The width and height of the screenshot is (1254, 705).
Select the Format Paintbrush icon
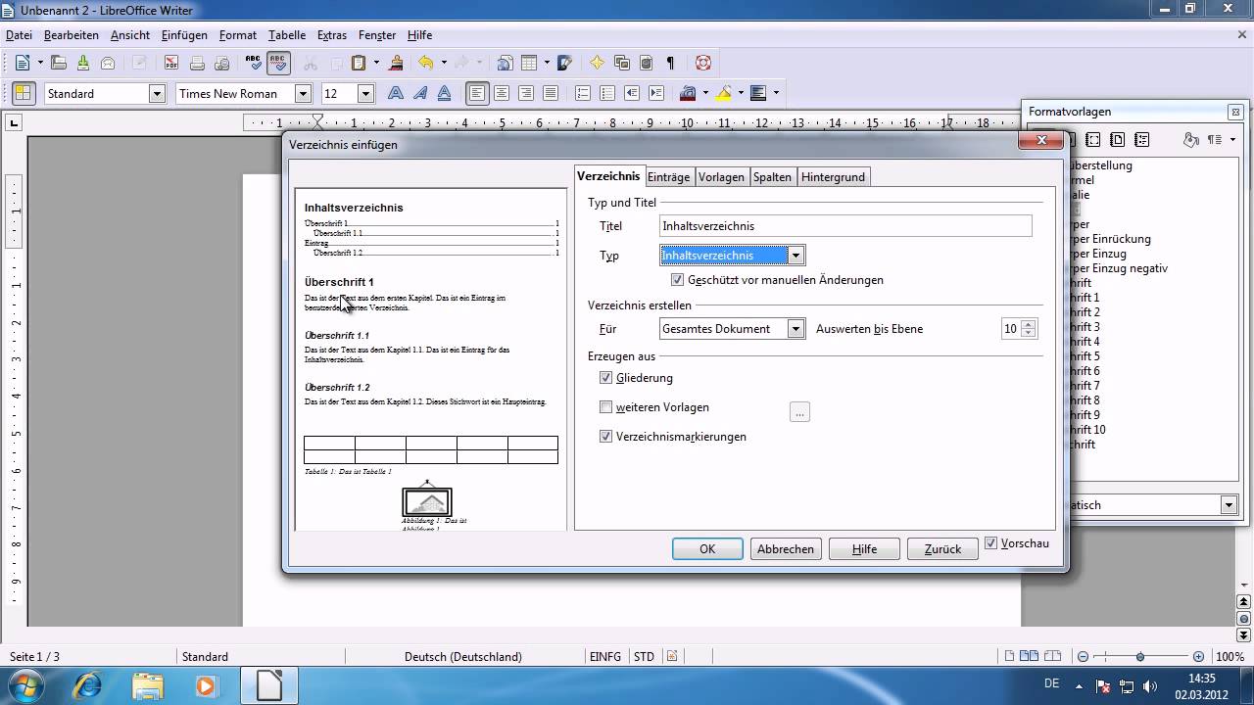pyautogui.click(x=396, y=63)
